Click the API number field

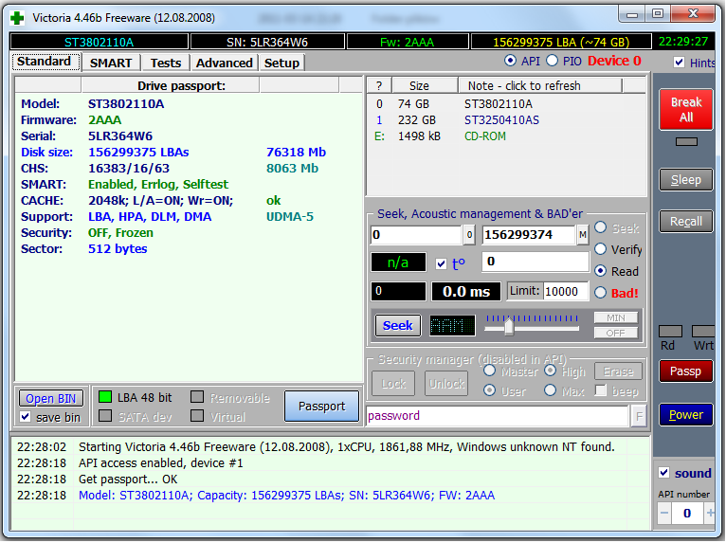tap(687, 513)
